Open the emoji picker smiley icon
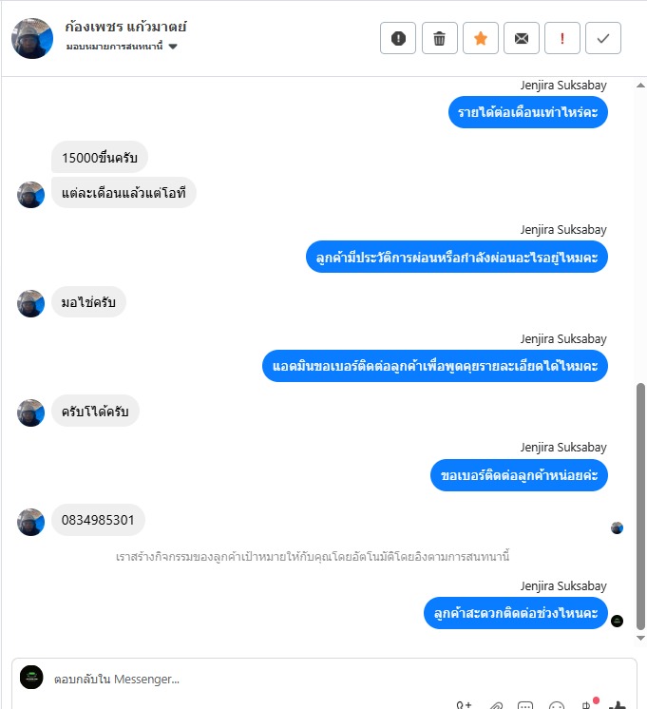This screenshot has width=647, height=709. click(557, 705)
